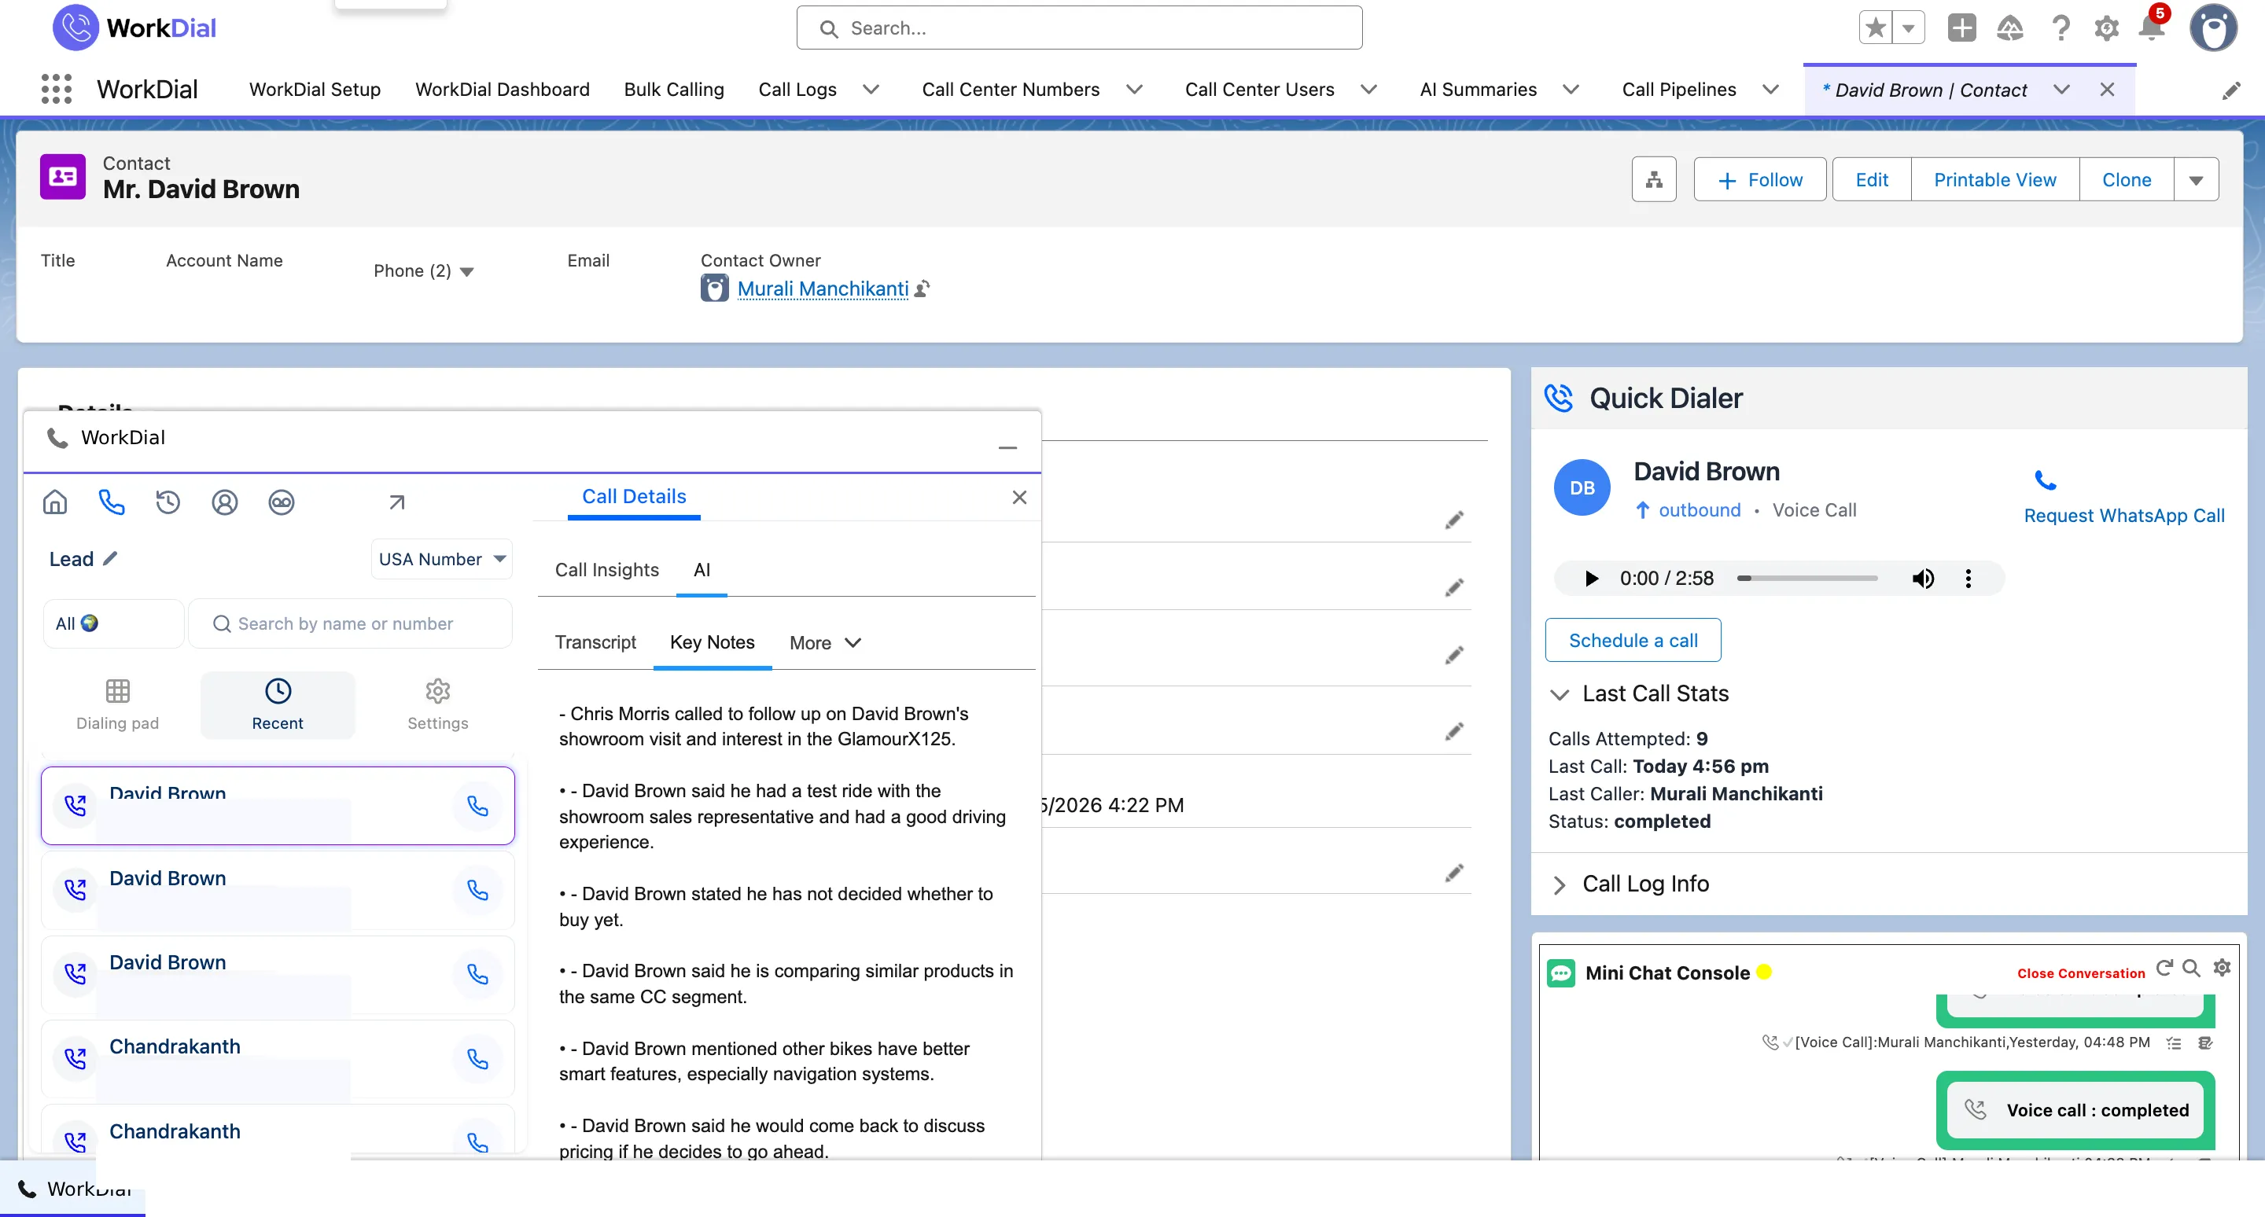Image resolution: width=2265 pixels, height=1217 pixels.
Task: Seek on the recording progress bar
Action: [1807, 578]
